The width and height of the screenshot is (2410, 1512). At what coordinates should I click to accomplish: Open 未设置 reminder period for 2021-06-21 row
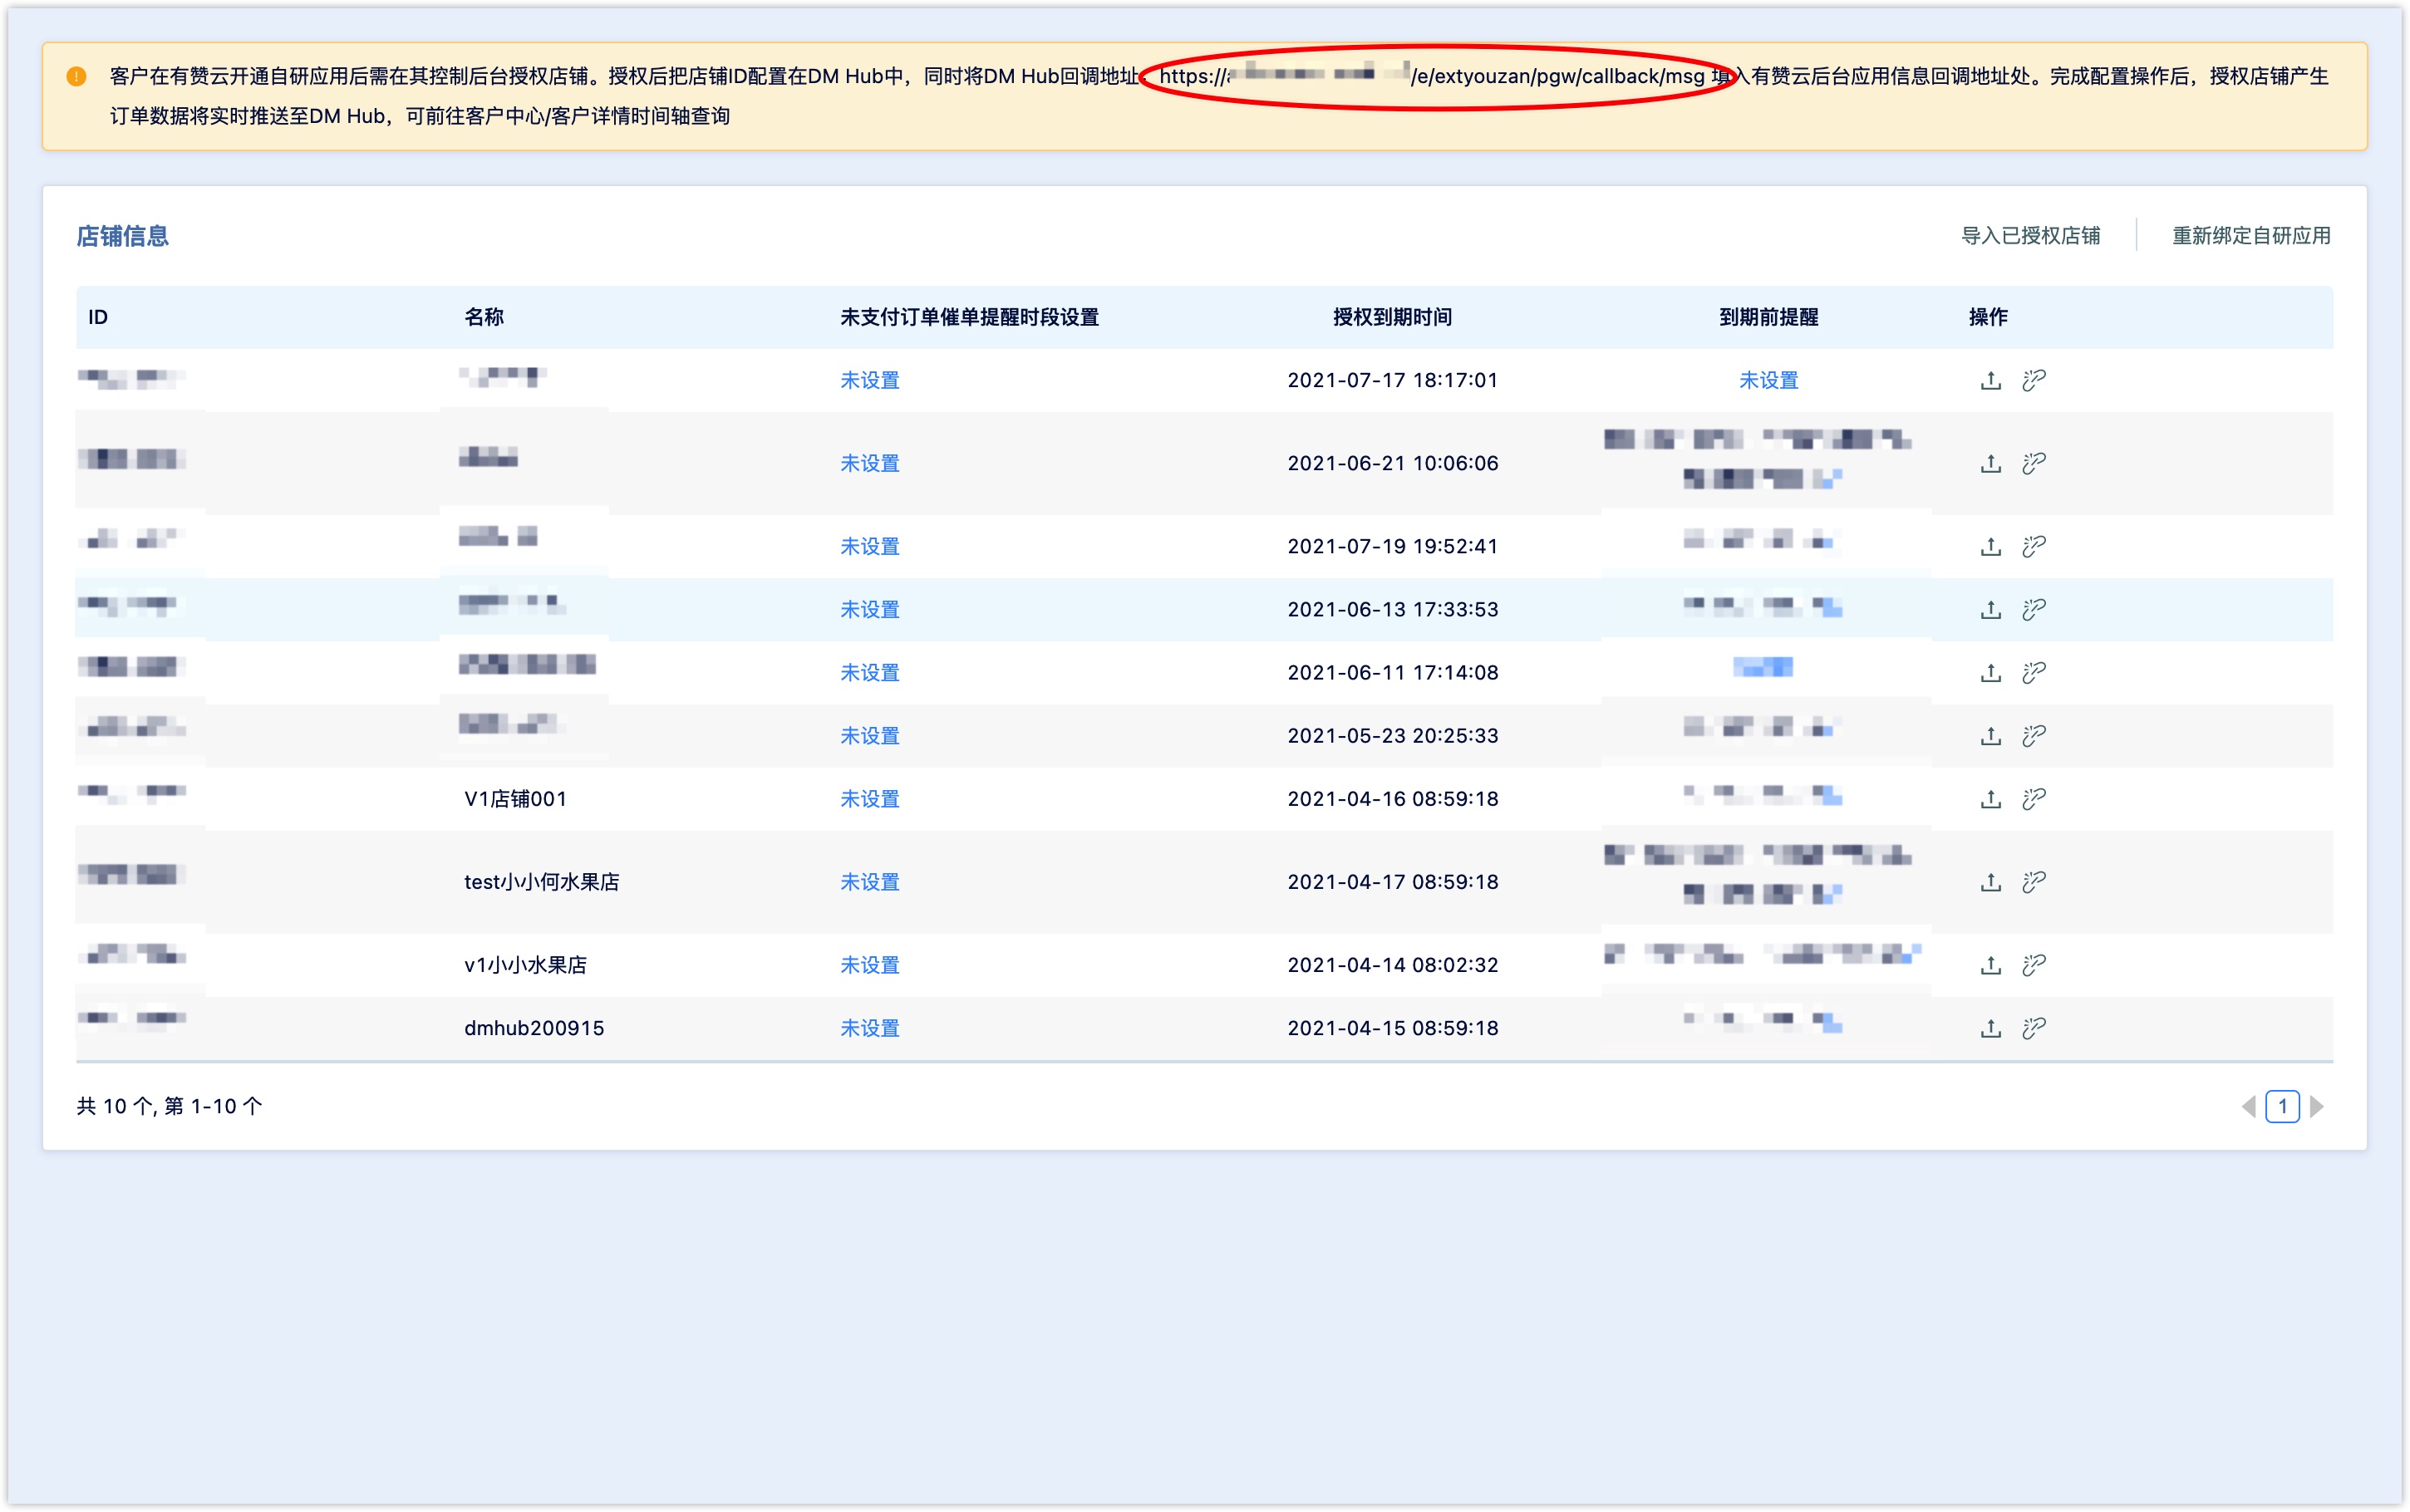[869, 463]
